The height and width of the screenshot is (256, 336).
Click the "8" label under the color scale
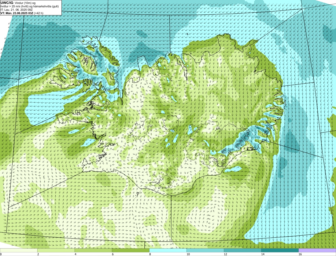(x=150, y=254)
